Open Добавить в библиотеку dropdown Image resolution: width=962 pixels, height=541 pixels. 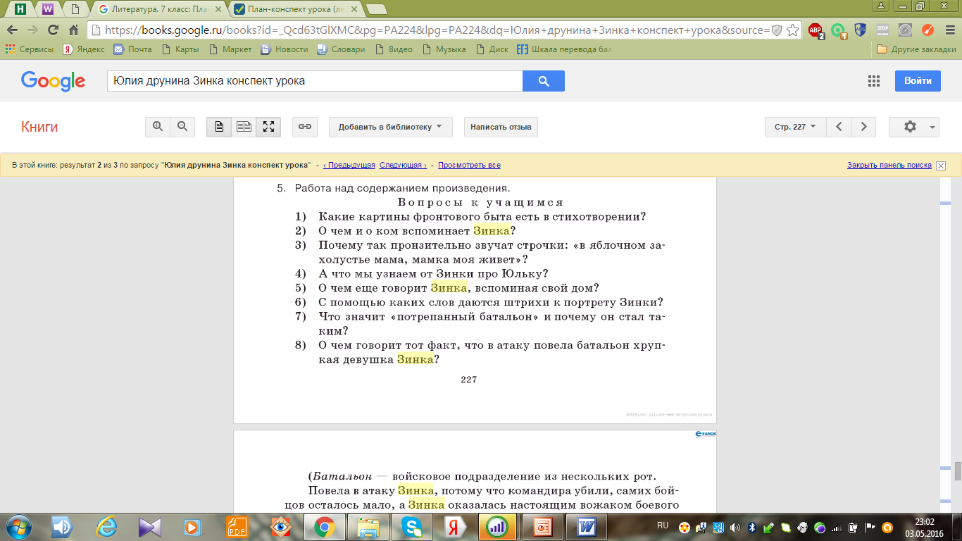390,127
